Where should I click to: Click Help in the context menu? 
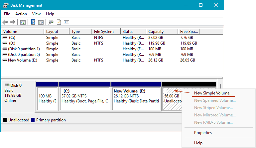point(198,143)
